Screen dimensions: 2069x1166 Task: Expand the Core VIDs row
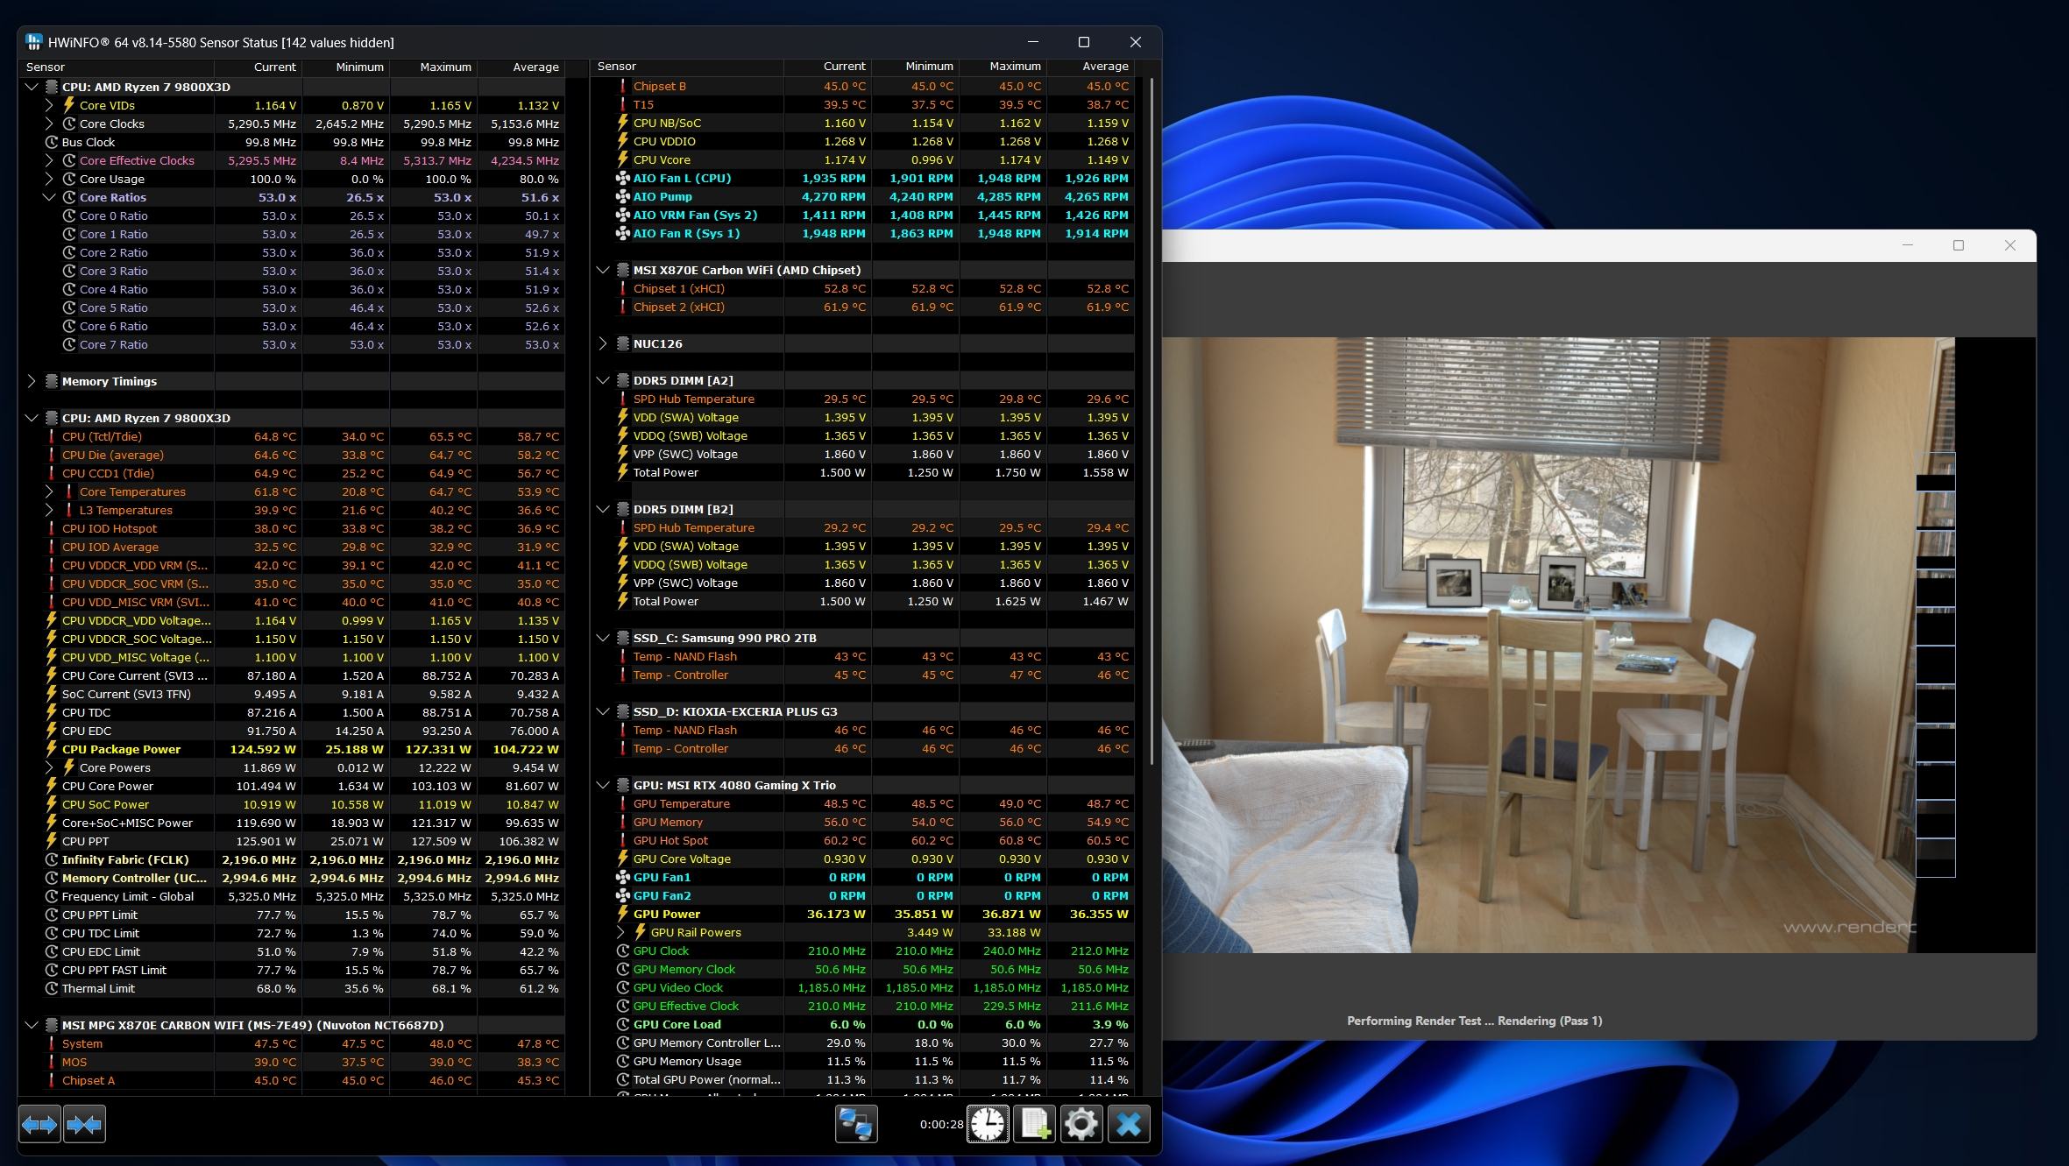tap(50, 105)
